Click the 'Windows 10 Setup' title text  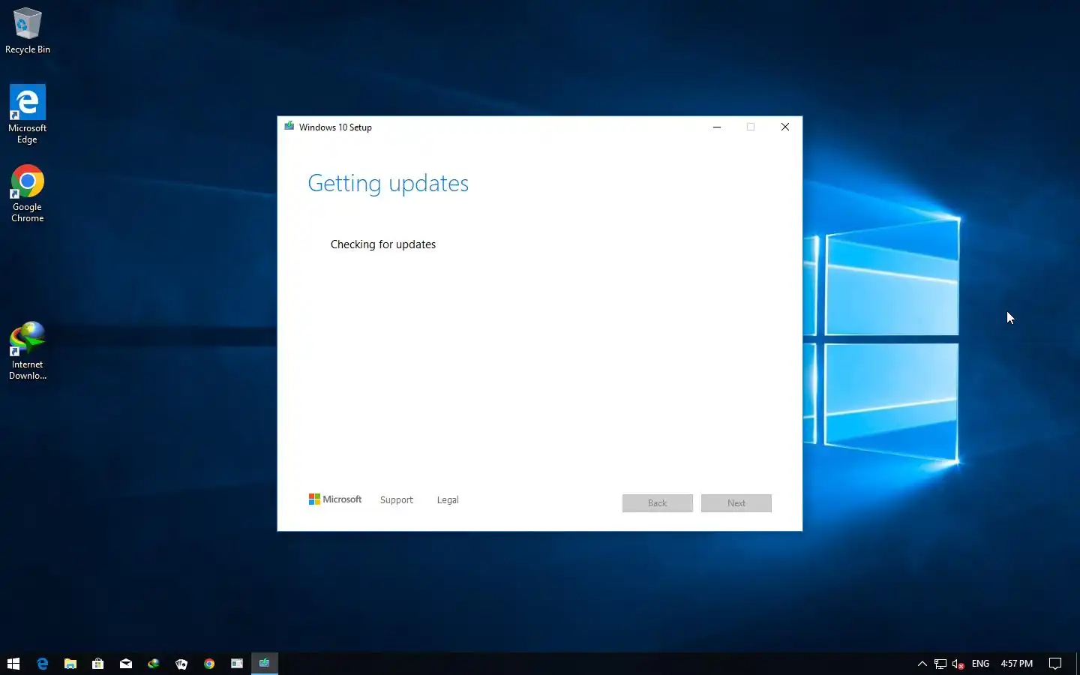click(335, 127)
